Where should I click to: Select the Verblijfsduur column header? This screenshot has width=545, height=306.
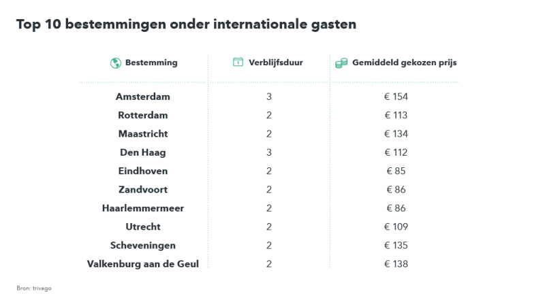tap(276, 63)
